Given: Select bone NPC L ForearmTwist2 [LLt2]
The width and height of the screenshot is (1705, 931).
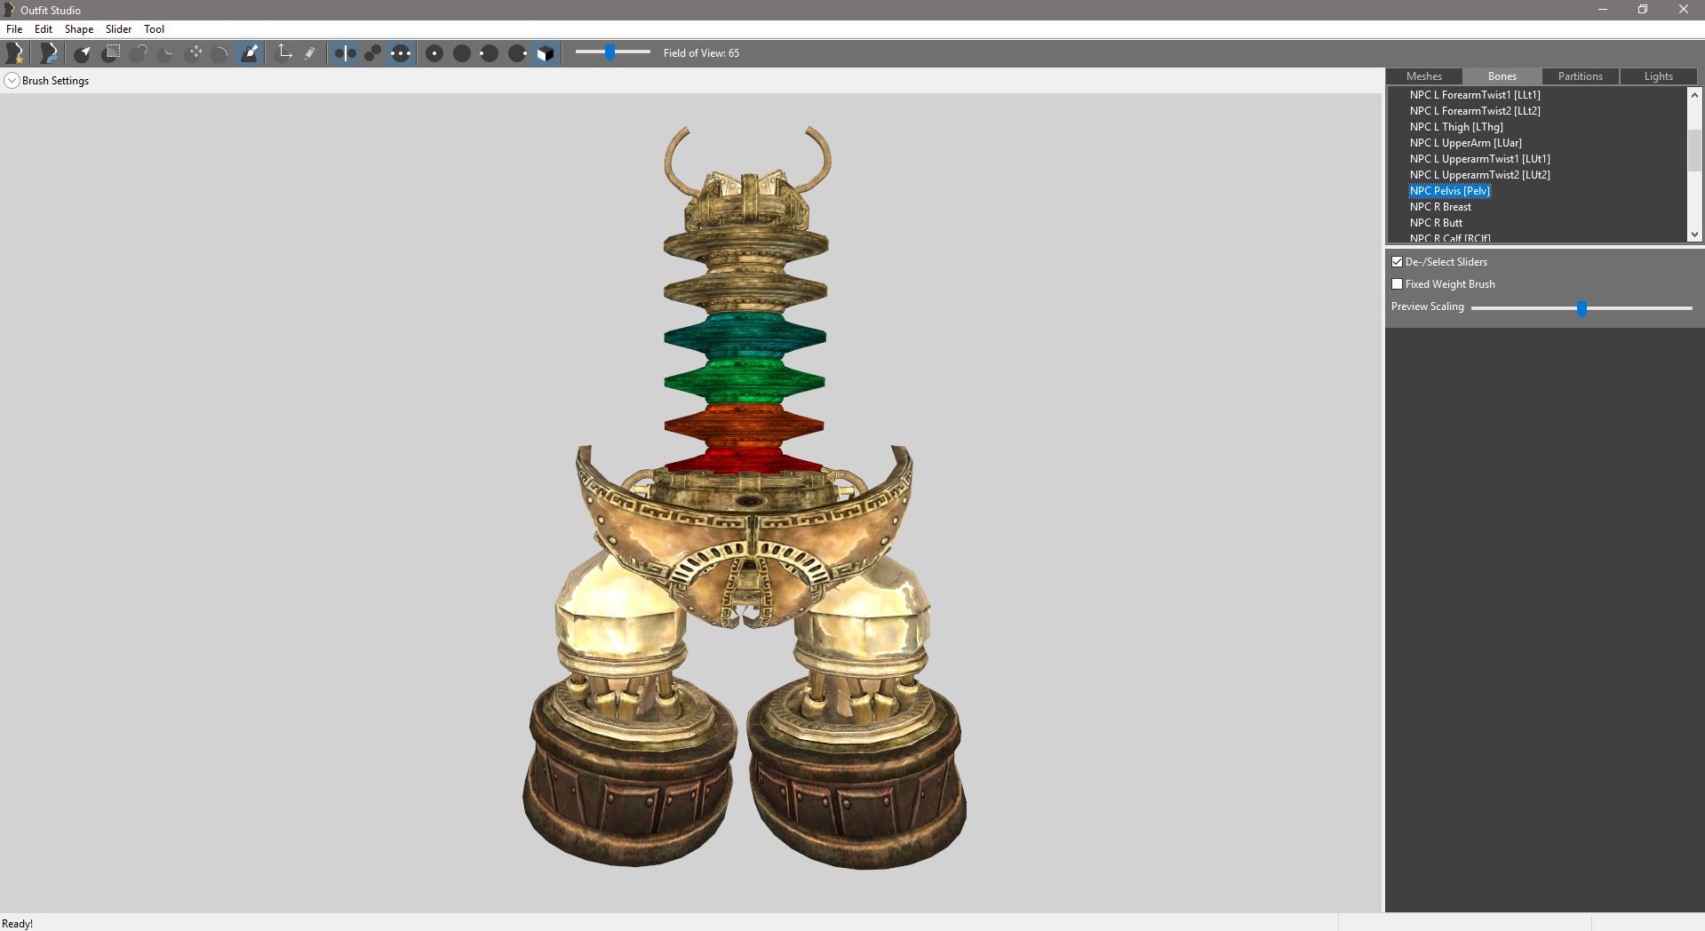Looking at the screenshot, I should [1475, 111].
